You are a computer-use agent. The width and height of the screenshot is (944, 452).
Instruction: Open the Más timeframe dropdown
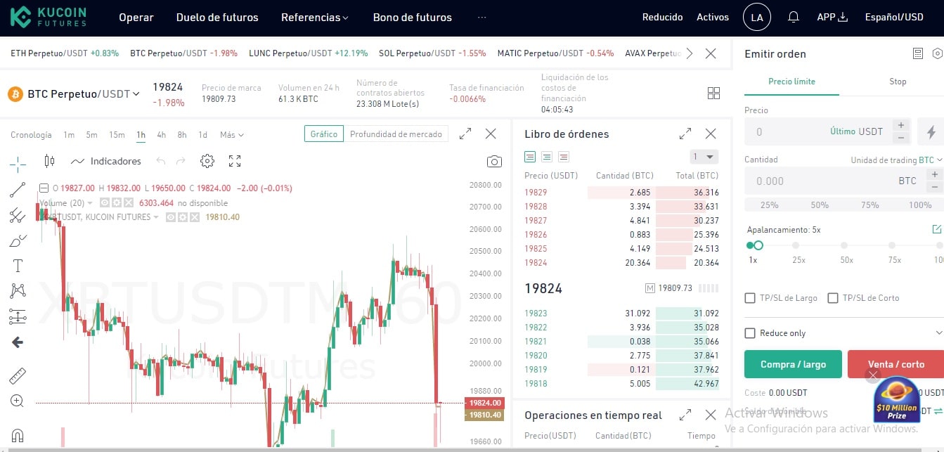coord(232,134)
